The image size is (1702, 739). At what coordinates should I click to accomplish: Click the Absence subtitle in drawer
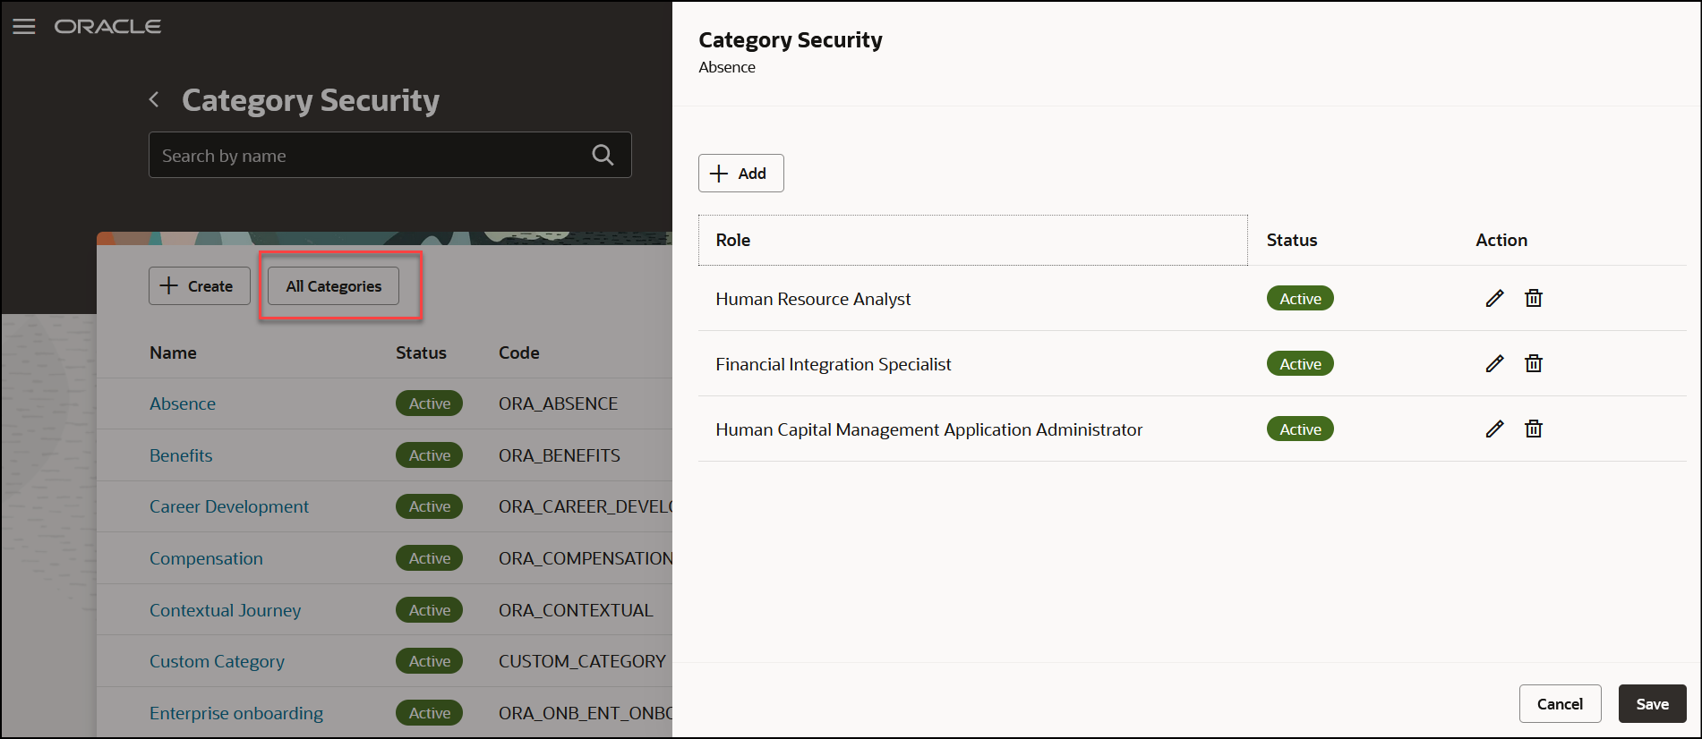click(726, 67)
